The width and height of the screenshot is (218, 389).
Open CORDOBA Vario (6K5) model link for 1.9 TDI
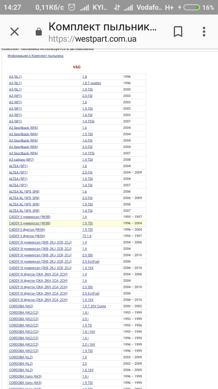pos(25,383)
